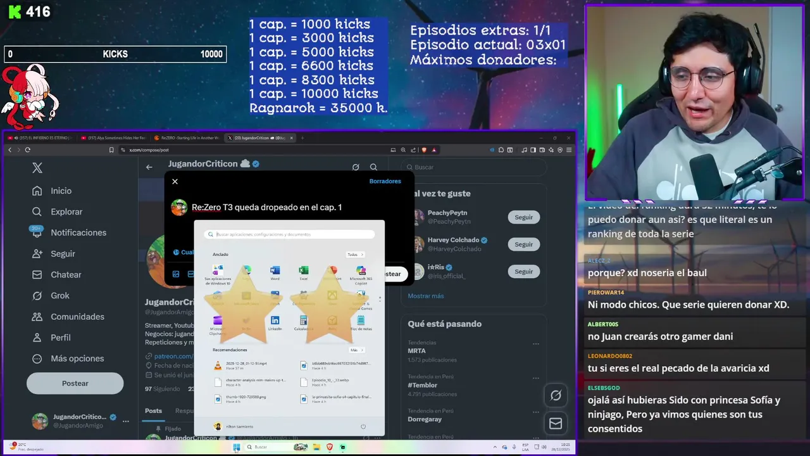
Task: Open a new browser tab
Action: (x=302, y=137)
